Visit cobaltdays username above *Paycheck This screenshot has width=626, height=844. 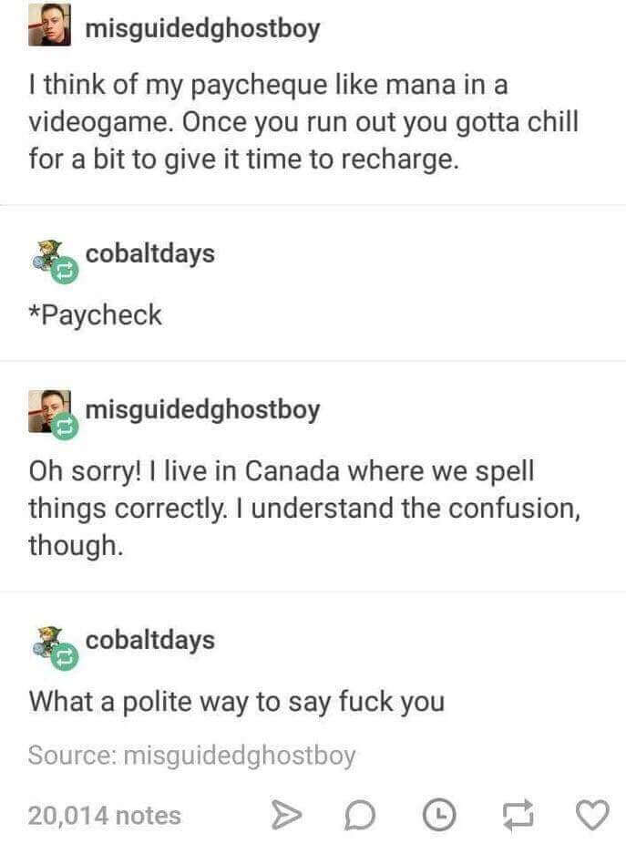(x=150, y=253)
